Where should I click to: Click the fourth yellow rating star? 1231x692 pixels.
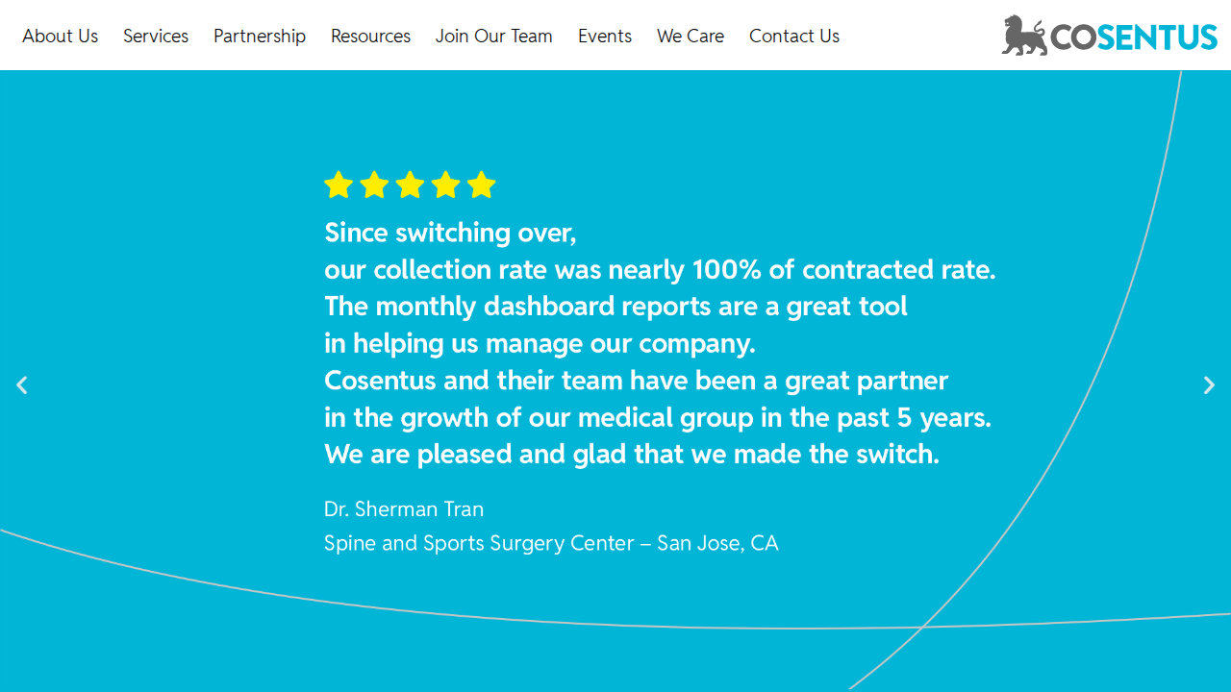445,185
